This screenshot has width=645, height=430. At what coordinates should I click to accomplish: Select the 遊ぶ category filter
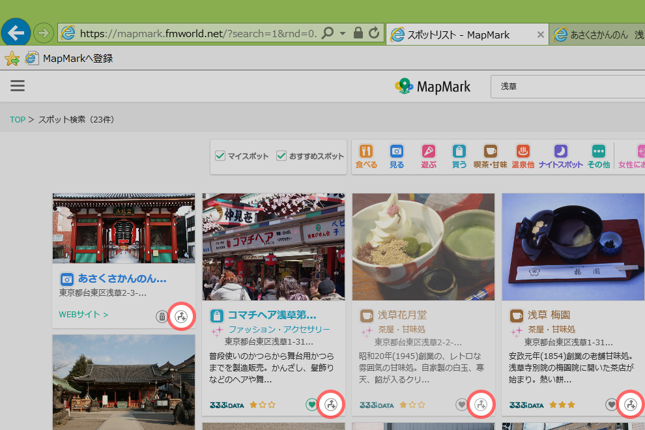point(428,156)
